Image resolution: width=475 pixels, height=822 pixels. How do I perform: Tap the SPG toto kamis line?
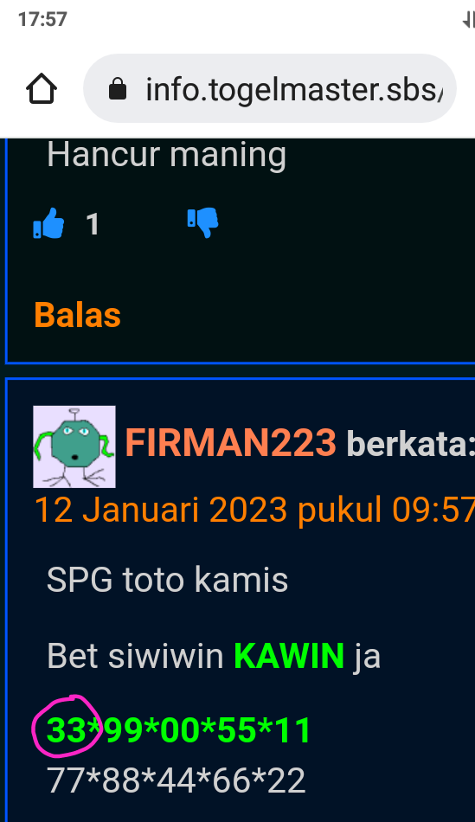(x=167, y=580)
